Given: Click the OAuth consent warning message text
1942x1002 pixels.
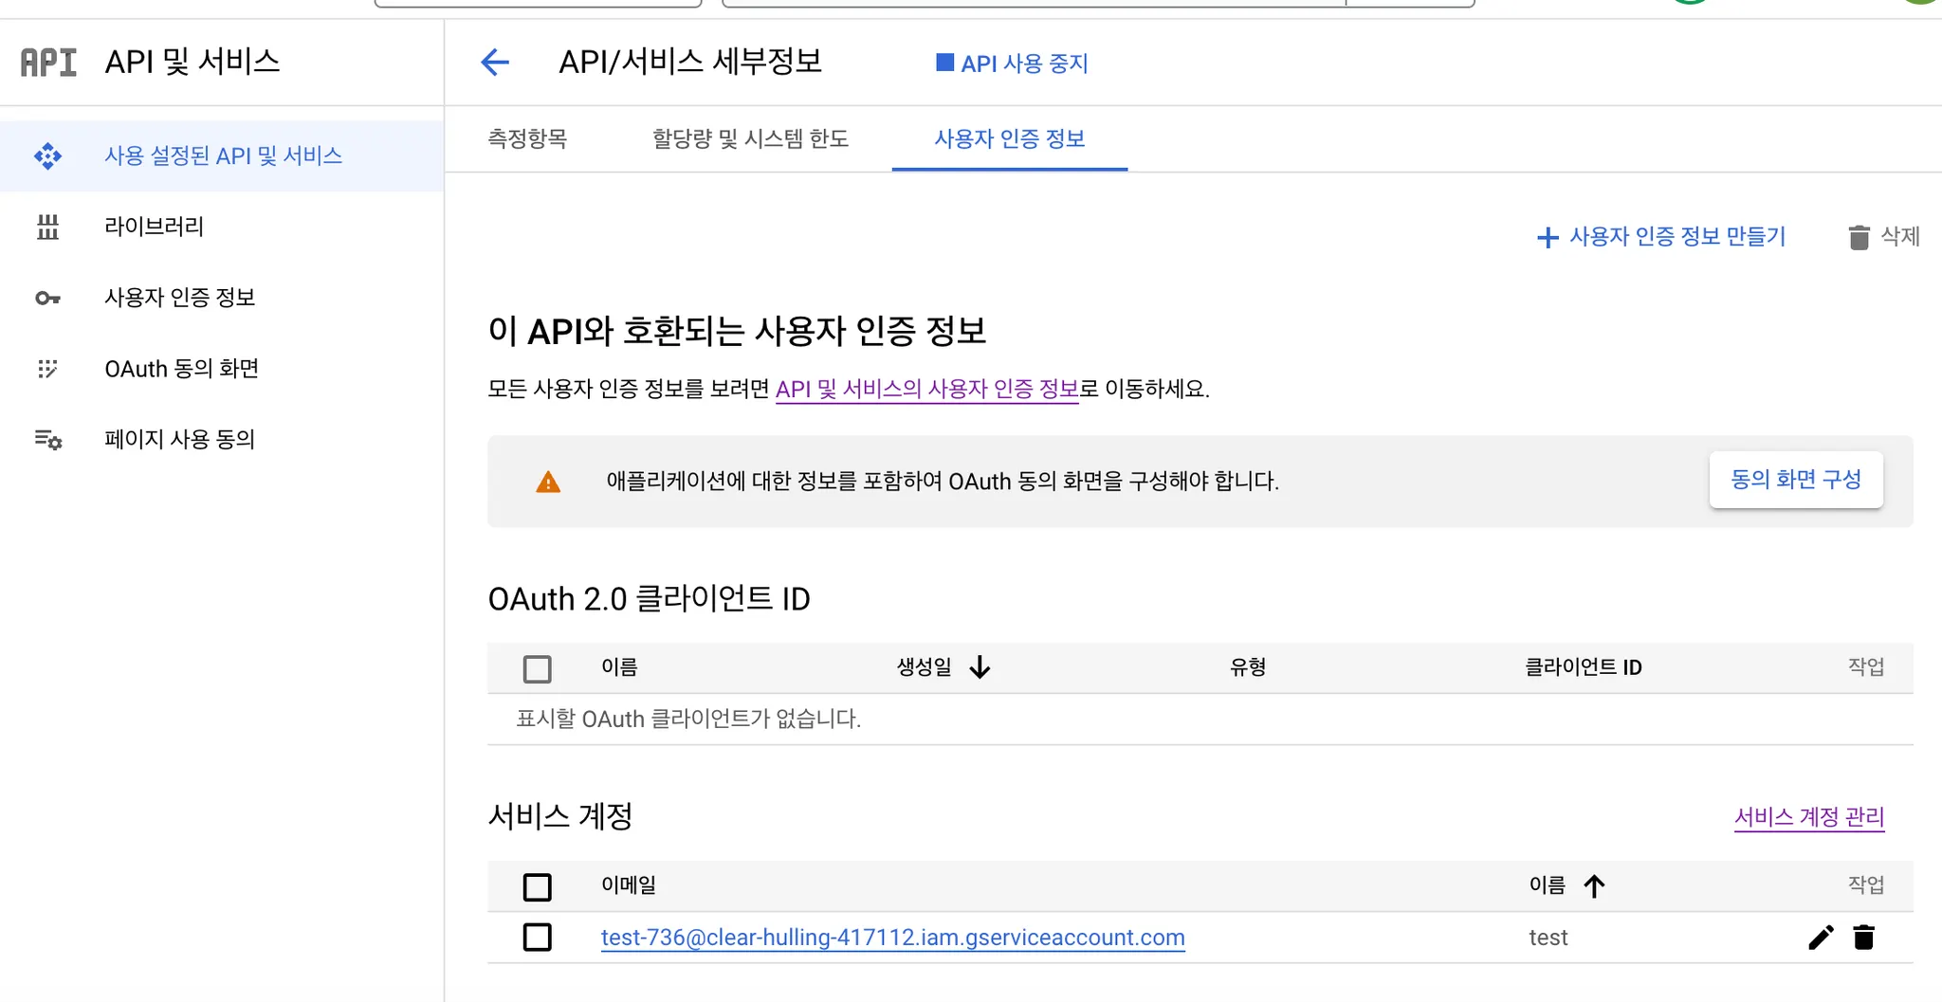Looking at the screenshot, I should tap(943, 482).
